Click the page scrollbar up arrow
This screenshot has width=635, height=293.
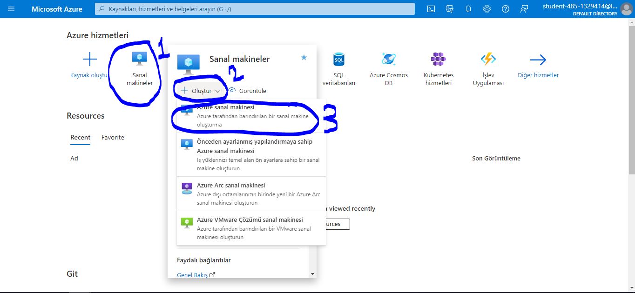pyautogui.click(x=631, y=21)
